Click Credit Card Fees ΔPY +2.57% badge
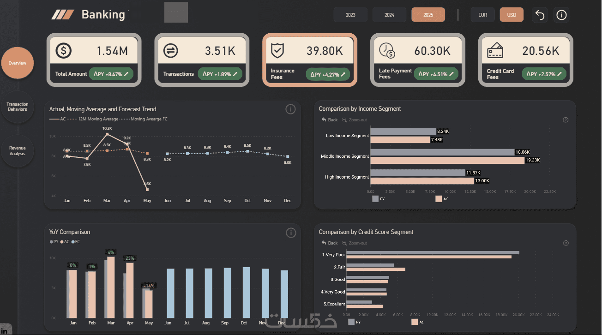Image resolution: width=602 pixels, height=335 pixels. [x=544, y=74]
